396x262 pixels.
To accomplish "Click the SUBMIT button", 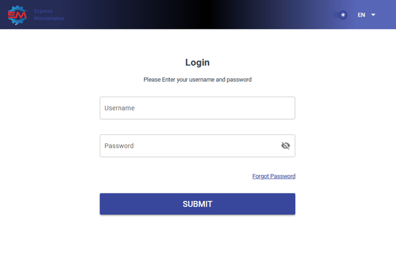I will pos(197,204).
